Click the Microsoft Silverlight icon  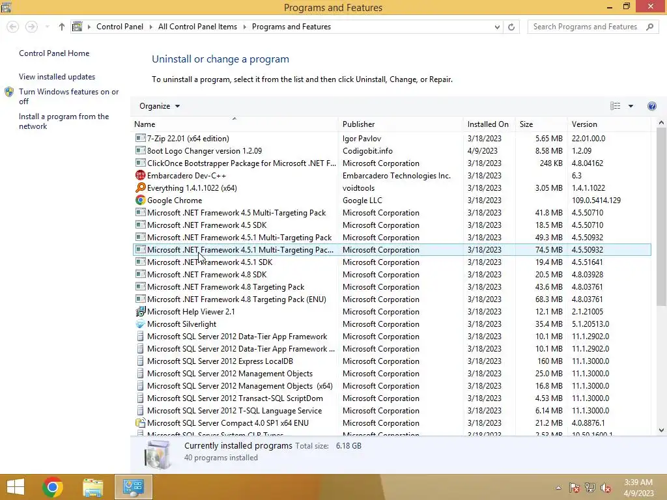click(x=141, y=324)
